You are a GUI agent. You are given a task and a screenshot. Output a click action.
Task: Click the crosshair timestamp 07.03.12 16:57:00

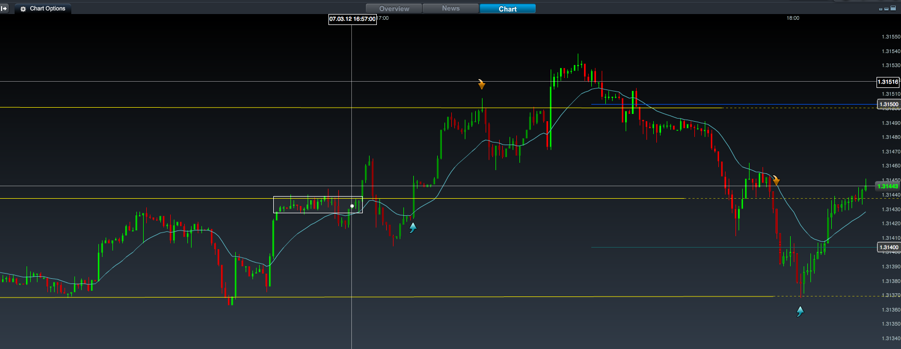click(352, 19)
